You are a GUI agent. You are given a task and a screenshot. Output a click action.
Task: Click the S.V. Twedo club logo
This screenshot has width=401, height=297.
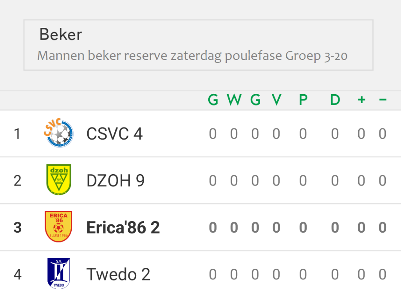[x=59, y=273]
